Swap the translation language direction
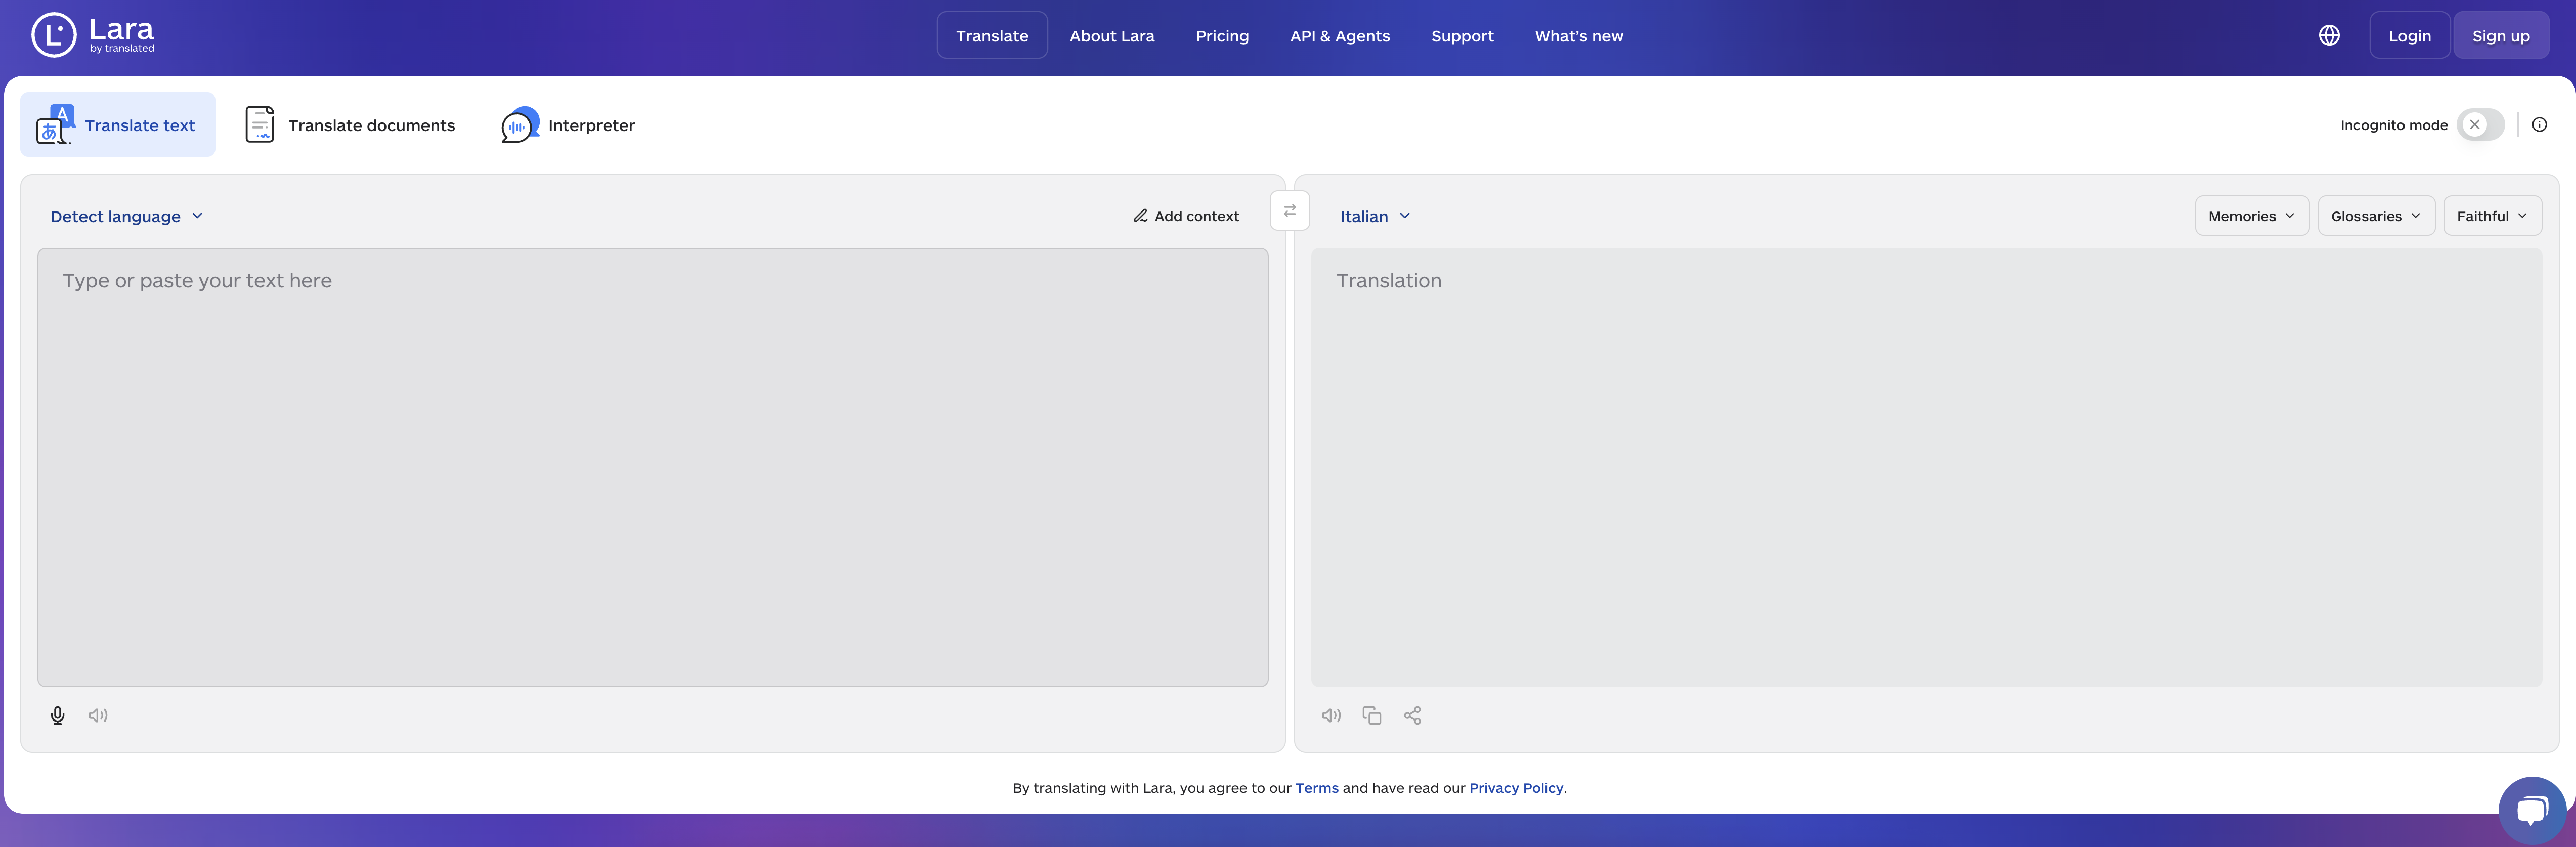 click(1289, 211)
